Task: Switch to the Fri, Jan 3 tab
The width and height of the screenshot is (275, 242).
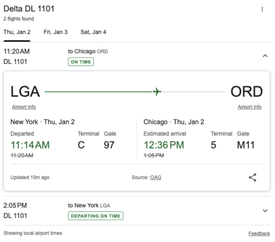Action: tap(55, 32)
